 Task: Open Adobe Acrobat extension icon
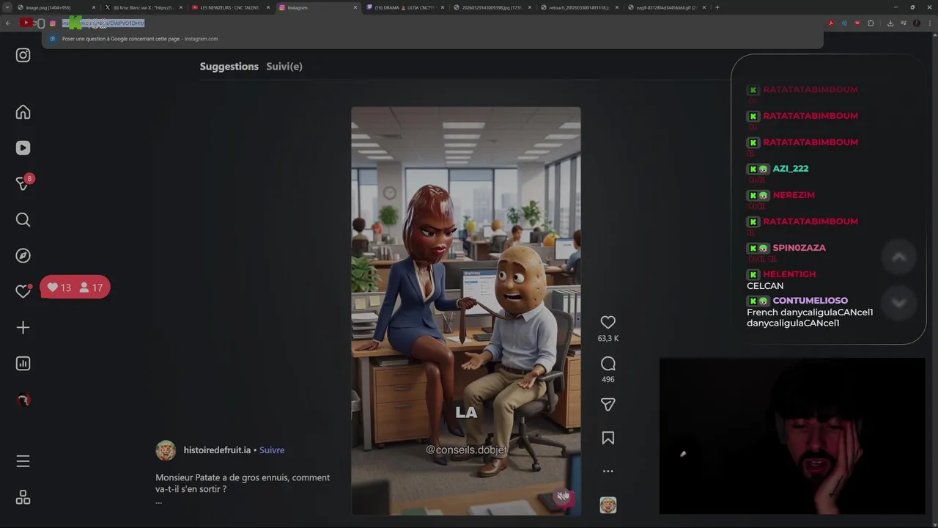pyautogui.click(x=831, y=23)
